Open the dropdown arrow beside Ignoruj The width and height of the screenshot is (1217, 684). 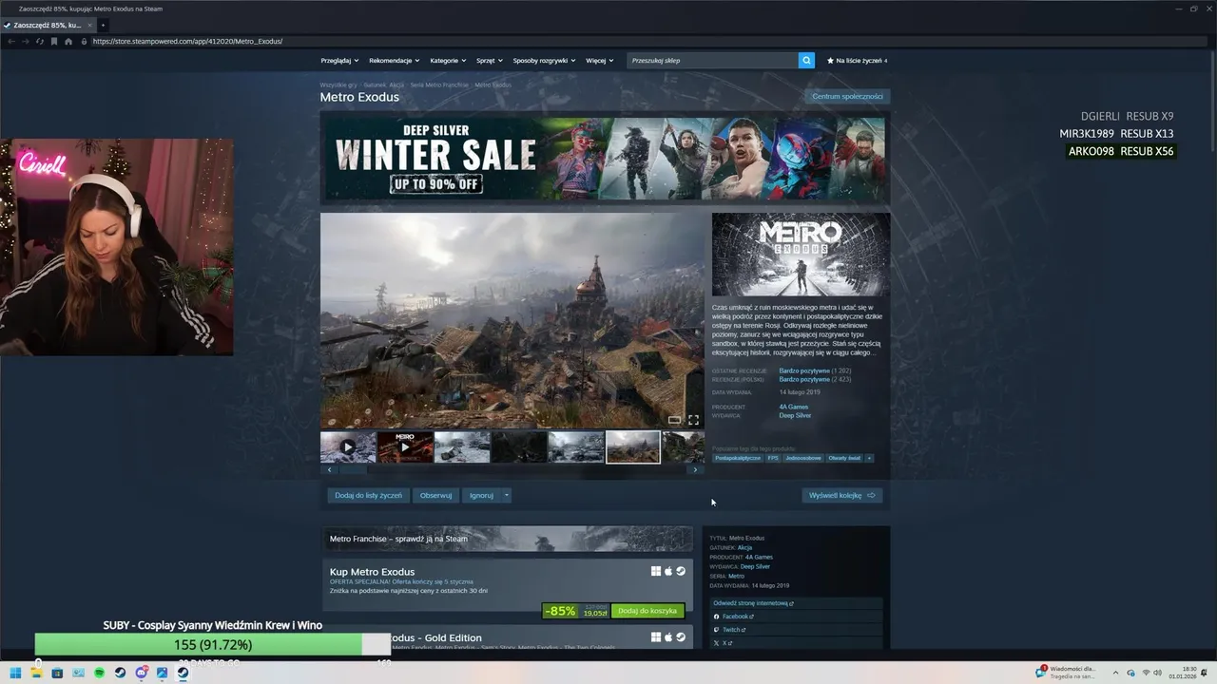tap(507, 495)
